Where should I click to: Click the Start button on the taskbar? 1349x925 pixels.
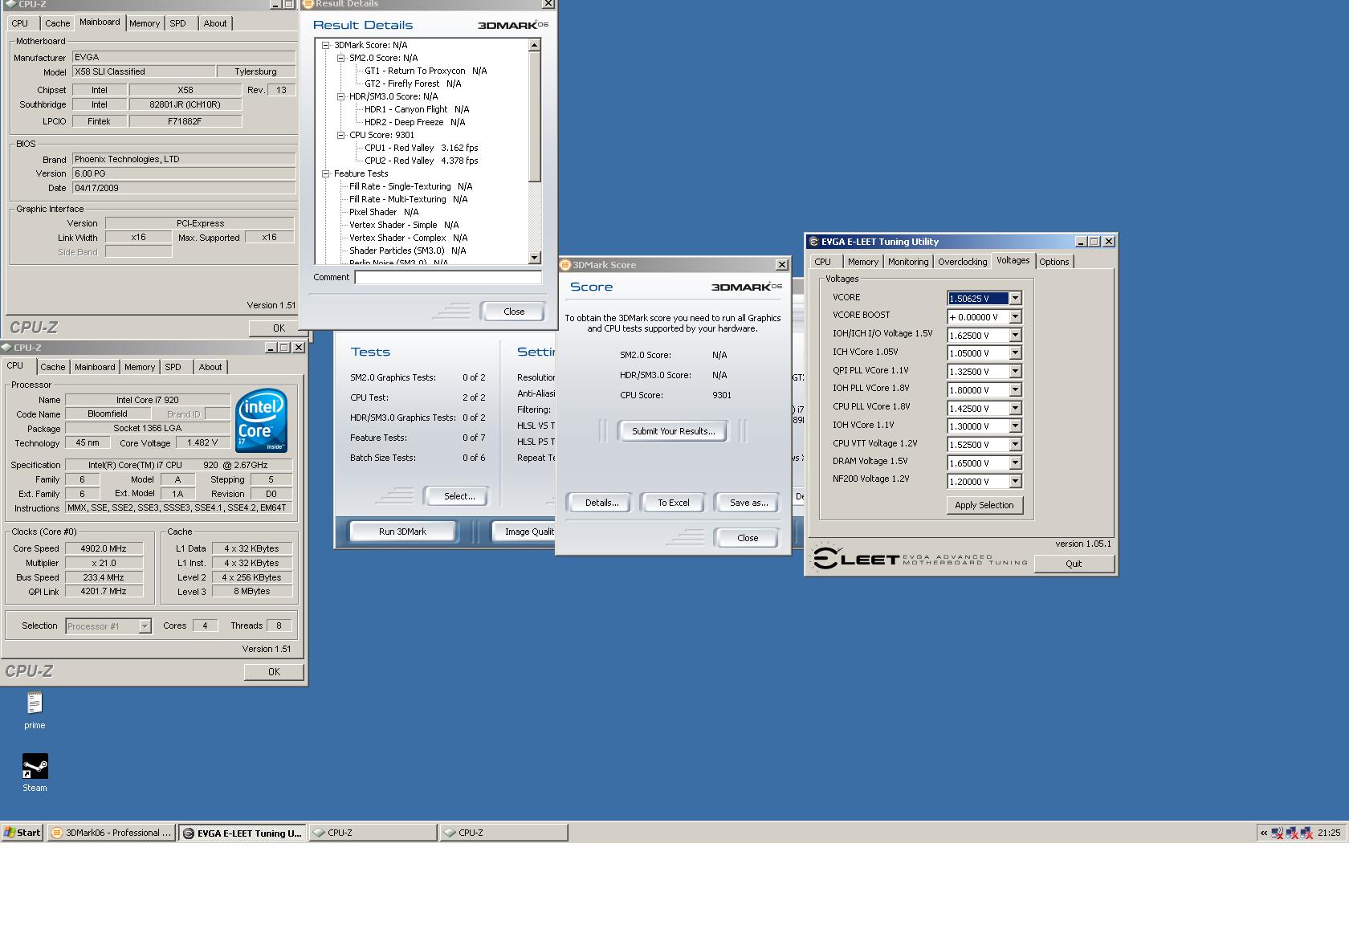point(22,833)
